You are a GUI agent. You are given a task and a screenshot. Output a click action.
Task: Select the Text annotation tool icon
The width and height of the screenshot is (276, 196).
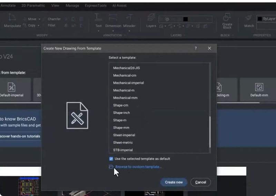[98, 18]
